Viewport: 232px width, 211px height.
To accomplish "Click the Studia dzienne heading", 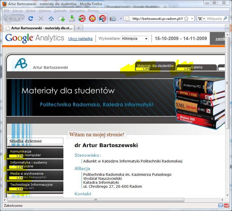I will [26, 141].
